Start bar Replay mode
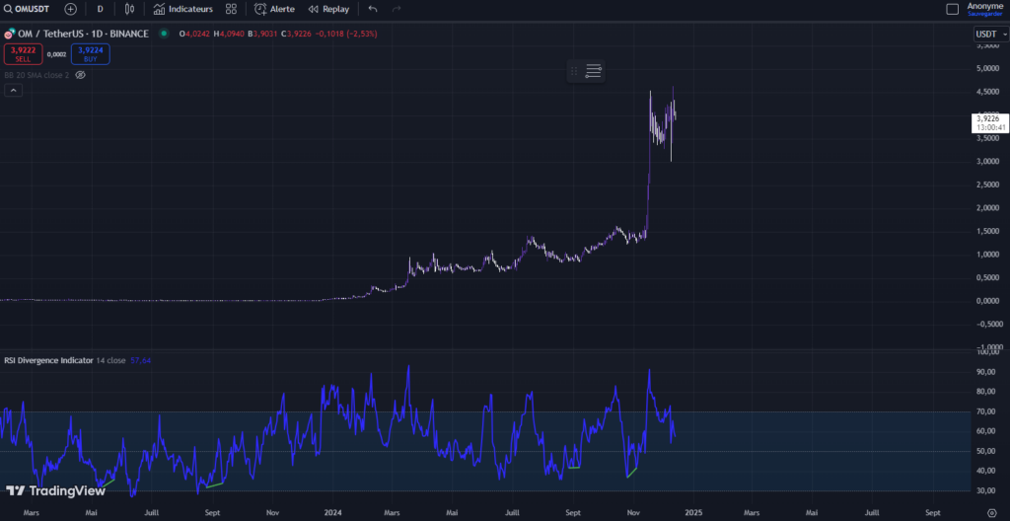 click(x=328, y=9)
